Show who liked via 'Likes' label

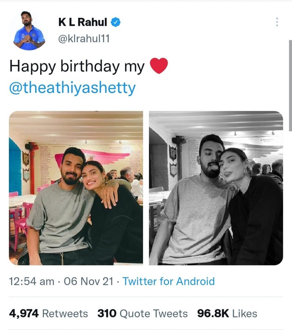click(x=244, y=313)
